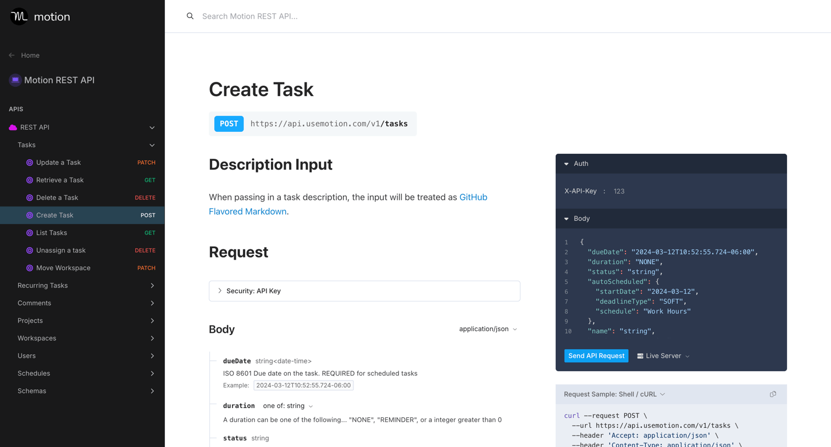Image resolution: width=831 pixels, height=447 pixels.
Task: Select Create Task in sidebar
Action: click(82, 215)
